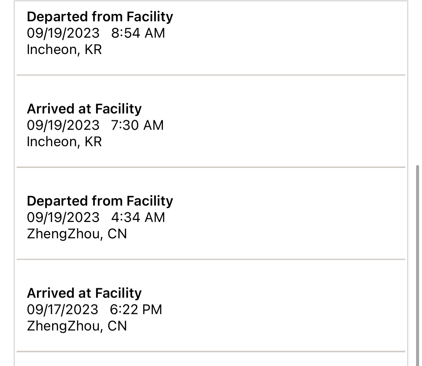Click Incheon, KR under the 7:30 AM entry

[x=64, y=142]
